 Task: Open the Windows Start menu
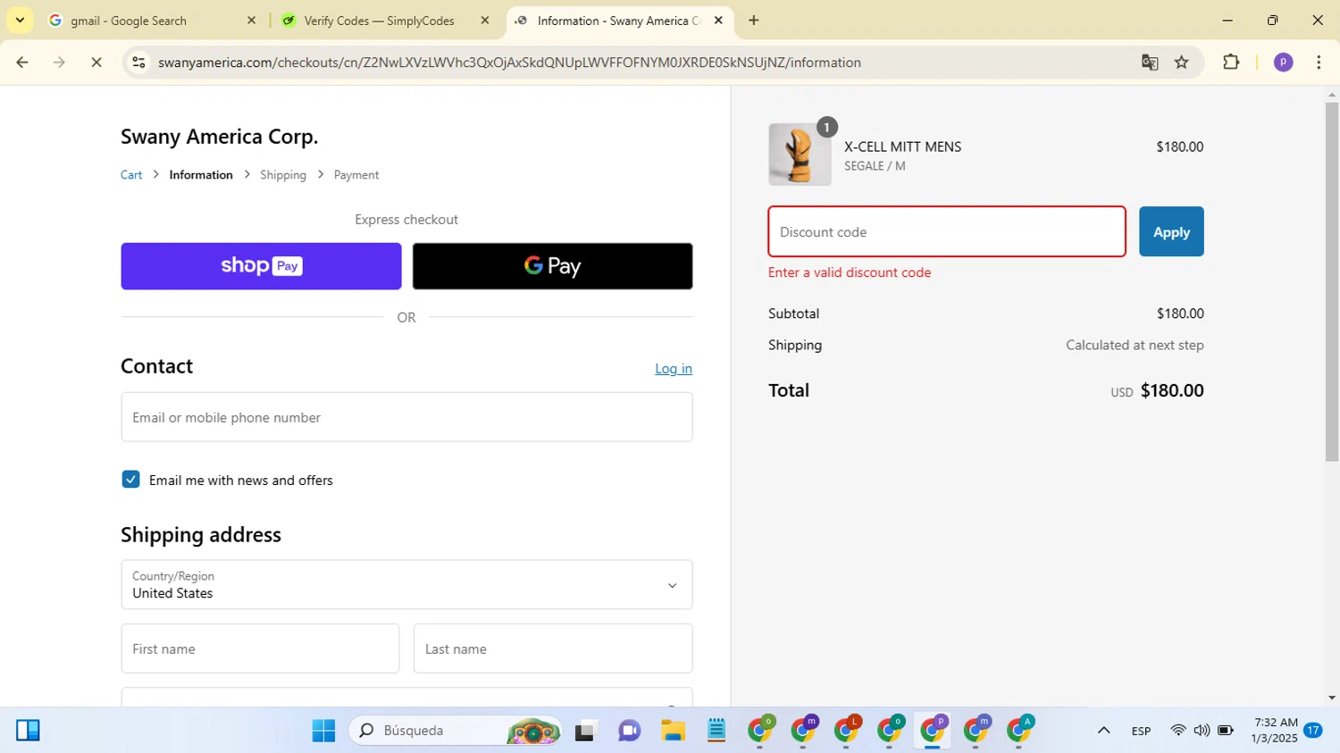click(323, 731)
